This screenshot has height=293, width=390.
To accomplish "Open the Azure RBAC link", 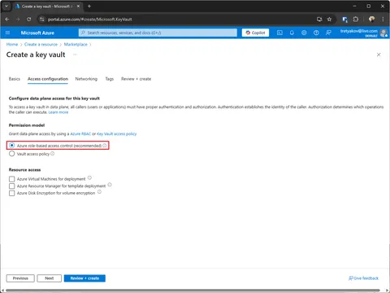I will pos(80,133).
